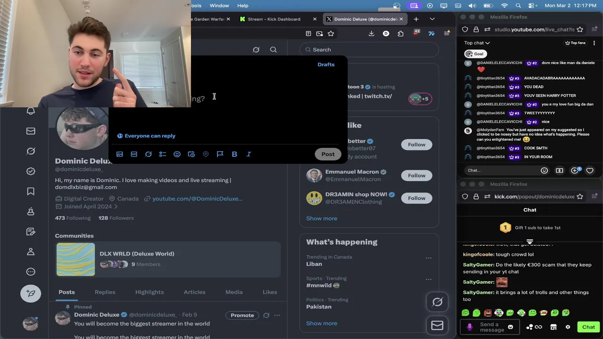Follow the lobetter07 account

[x=416, y=145]
